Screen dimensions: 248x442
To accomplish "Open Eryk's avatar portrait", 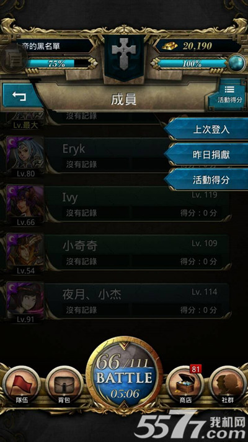I will pyautogui.click(x=25, y=154).
